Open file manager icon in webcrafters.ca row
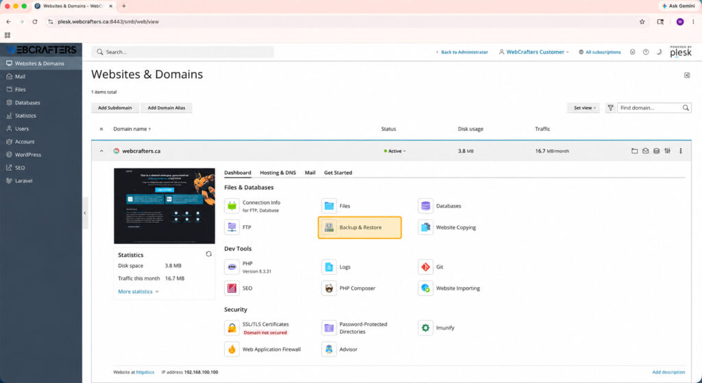 click(x=634, y=151)
